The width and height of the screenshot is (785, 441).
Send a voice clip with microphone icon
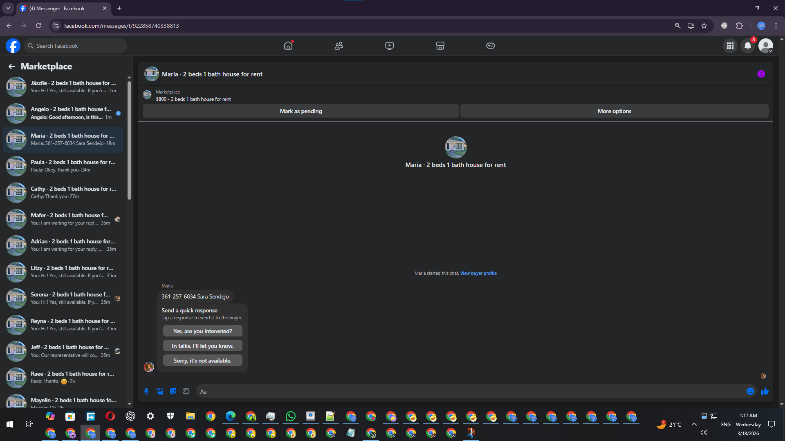click(x=146, y=391)
